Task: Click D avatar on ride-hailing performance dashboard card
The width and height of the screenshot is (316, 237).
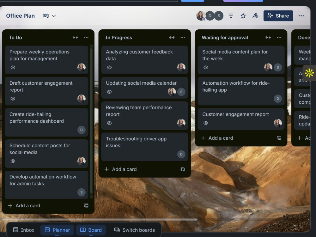Action: pos(82,130)
